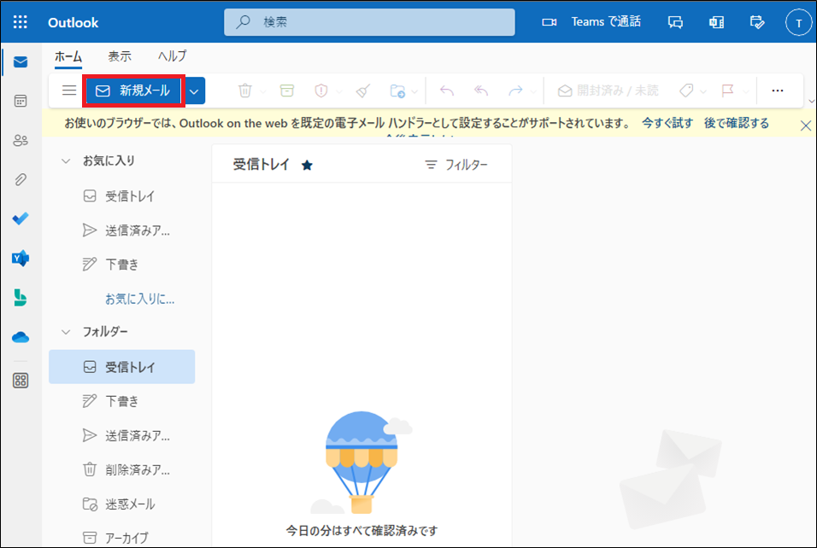Move message to folder icon
The height and width of the screenshot is (548, 817).
click(x=397, y=90)
